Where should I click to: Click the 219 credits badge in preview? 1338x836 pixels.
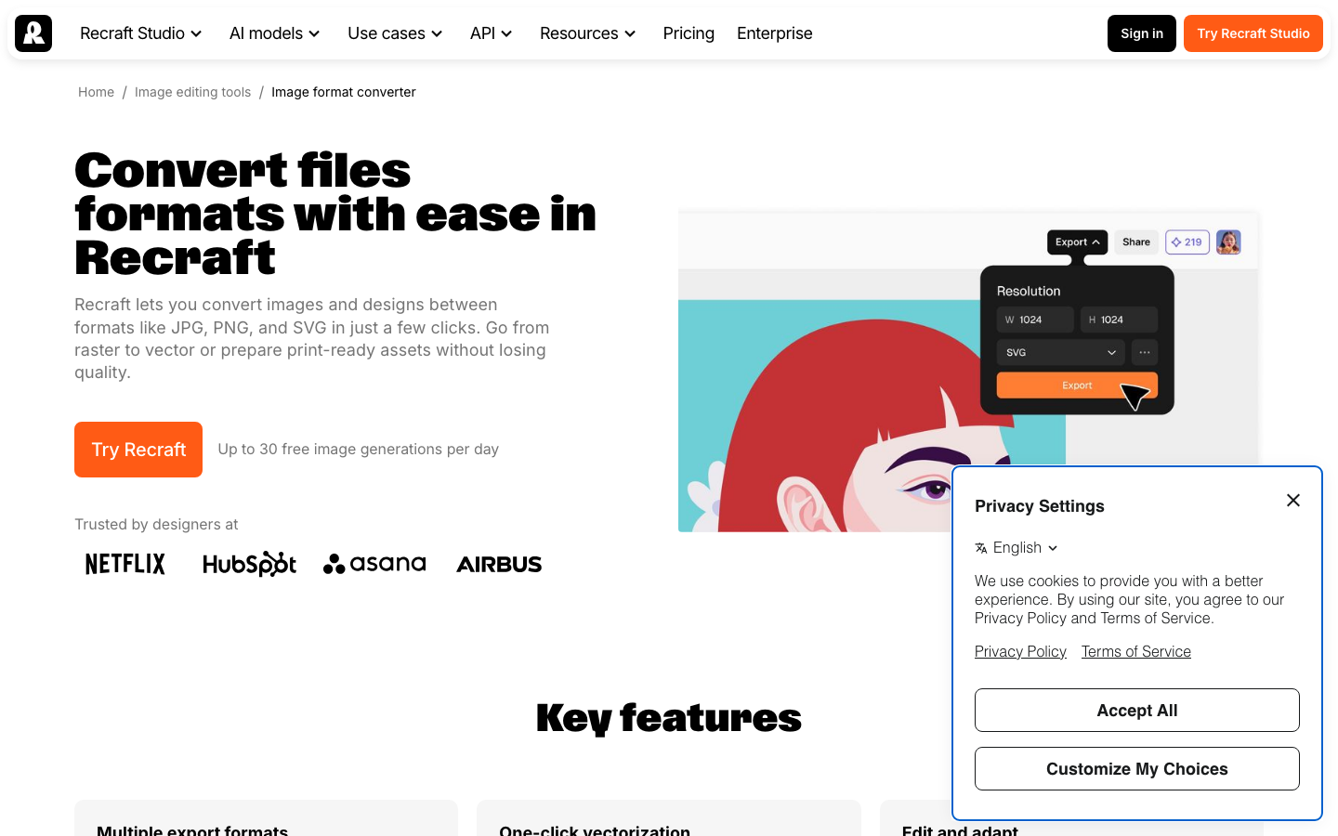[x=1187, y=242]
